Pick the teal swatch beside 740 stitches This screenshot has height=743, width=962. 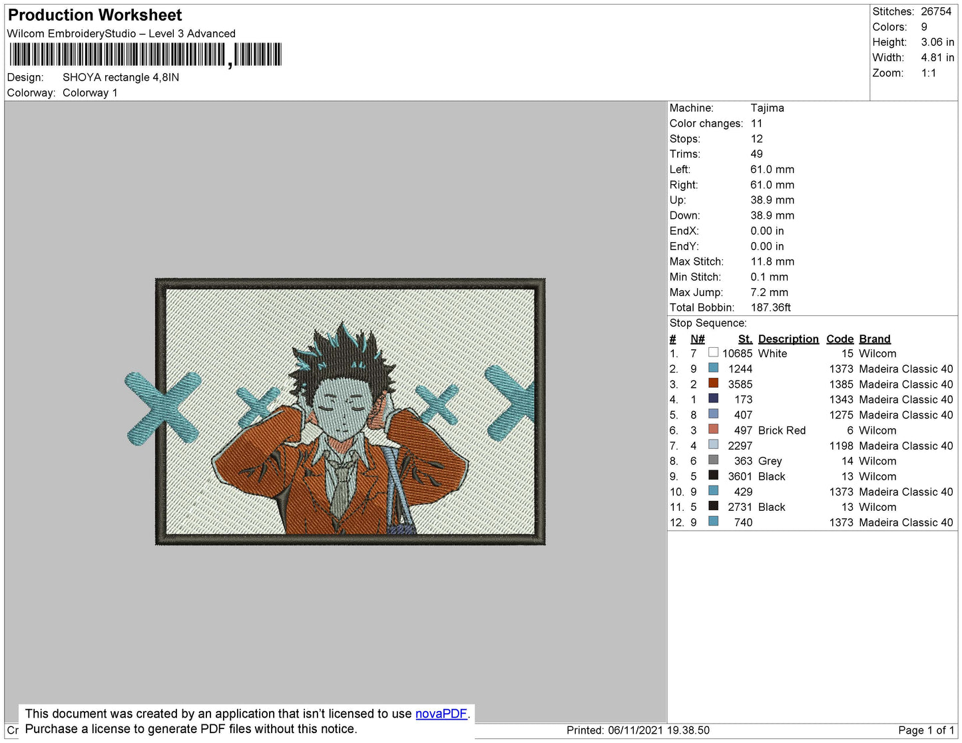[x=714, y=521]
